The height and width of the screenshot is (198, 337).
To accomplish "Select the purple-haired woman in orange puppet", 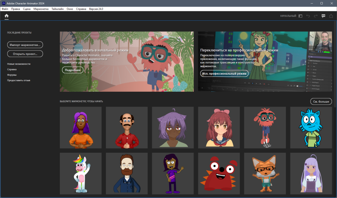I will coord(81,128).
